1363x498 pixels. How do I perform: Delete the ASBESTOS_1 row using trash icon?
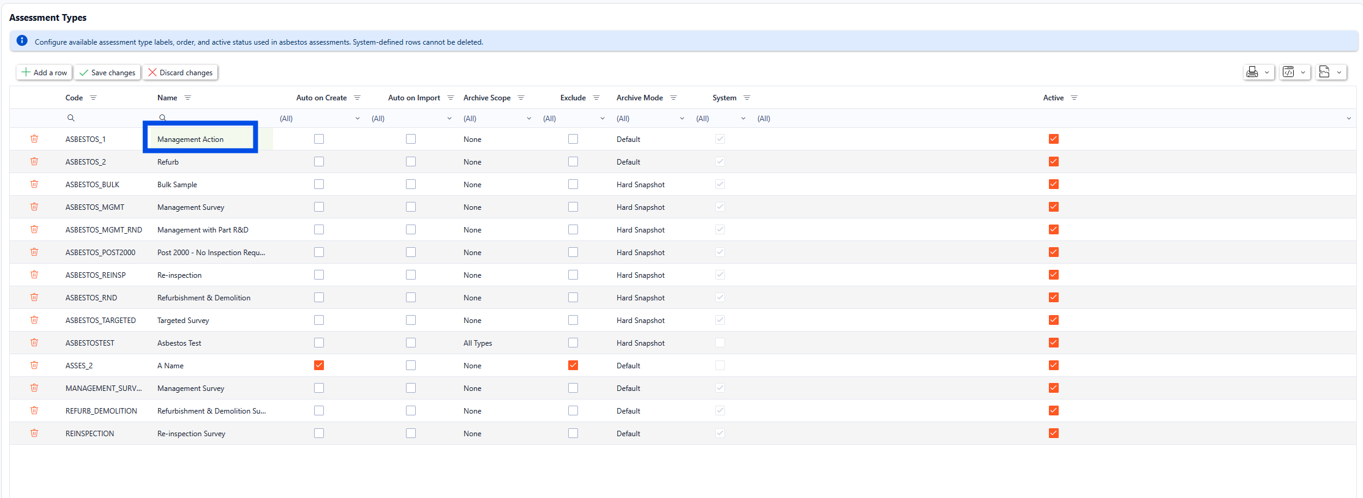pyautogui.click(x=34, y=139)
